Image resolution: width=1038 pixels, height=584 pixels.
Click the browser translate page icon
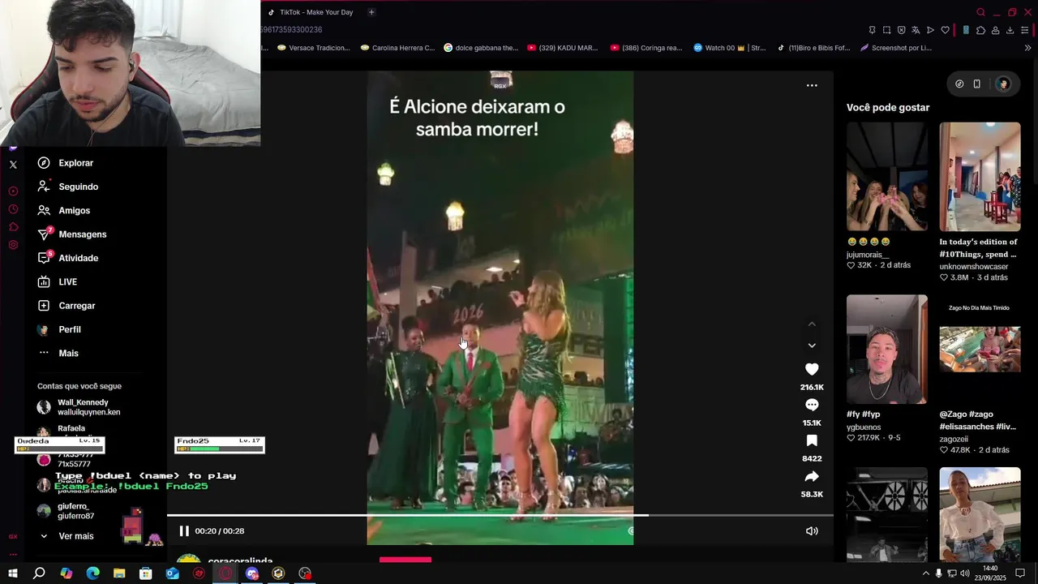pyautogui.click(x=916, y=30)
